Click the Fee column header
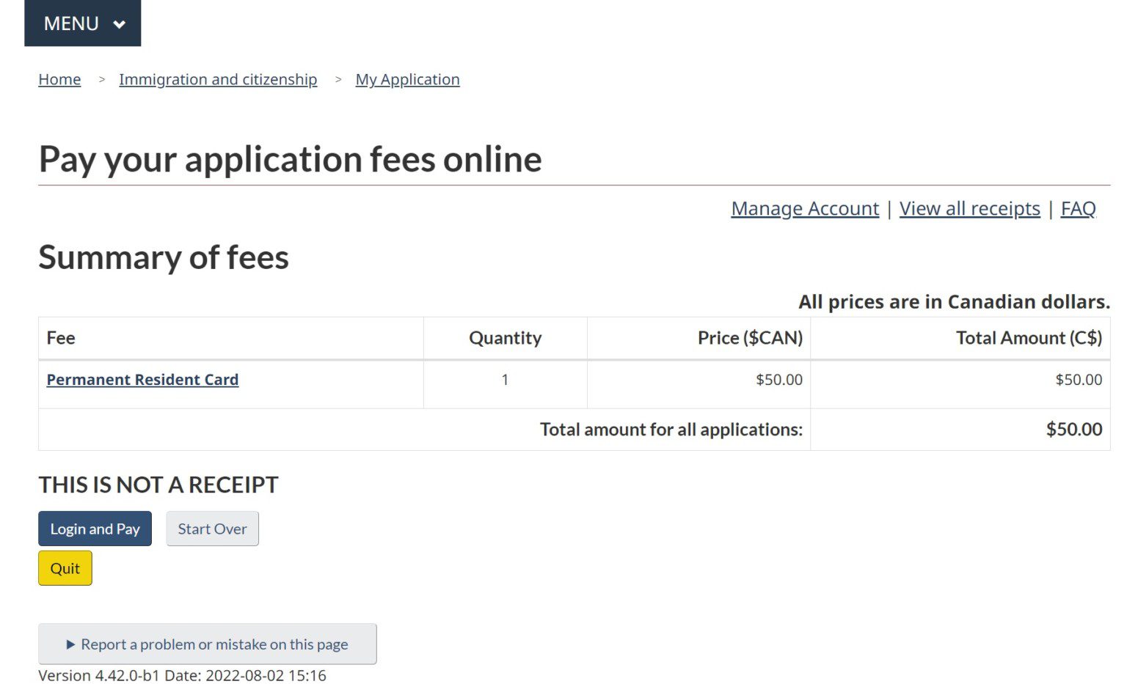 pyautogui.click(x=61, y=338)
